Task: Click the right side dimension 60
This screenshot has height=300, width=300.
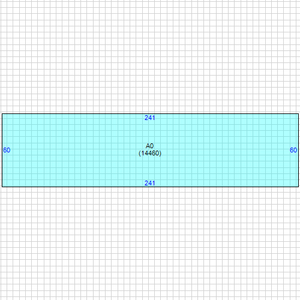Action: point(293,150)
